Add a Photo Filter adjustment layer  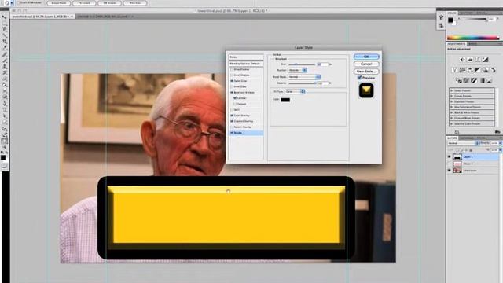point(486,70)
